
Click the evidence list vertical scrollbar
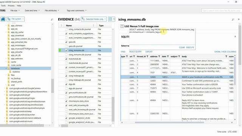(x=113, y=109)
